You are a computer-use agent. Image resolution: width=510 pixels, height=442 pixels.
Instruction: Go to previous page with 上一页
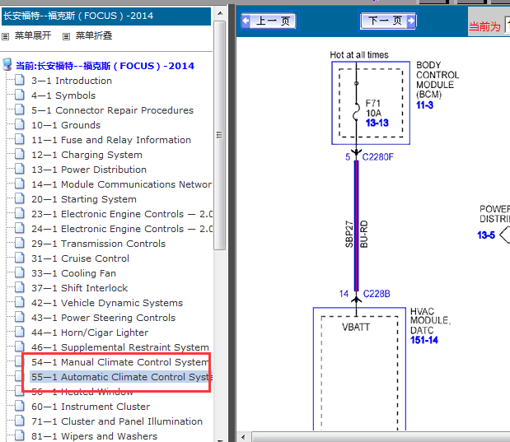(269, 21)
